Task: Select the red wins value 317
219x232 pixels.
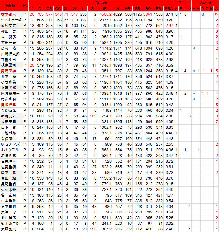Action: [x=75, y=14]
